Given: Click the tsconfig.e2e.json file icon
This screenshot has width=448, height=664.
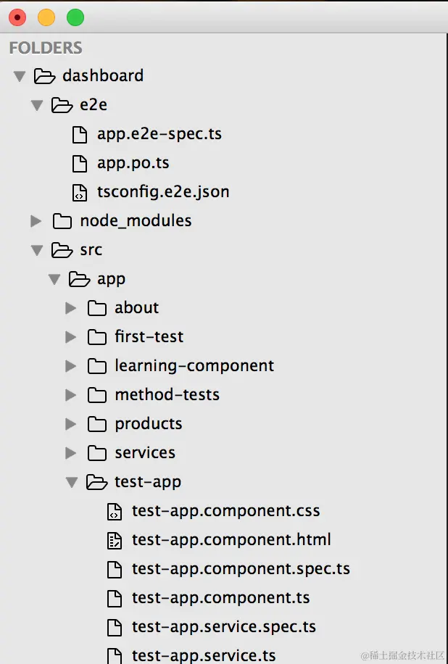Looking at the screenshot, I should point(80,192).
